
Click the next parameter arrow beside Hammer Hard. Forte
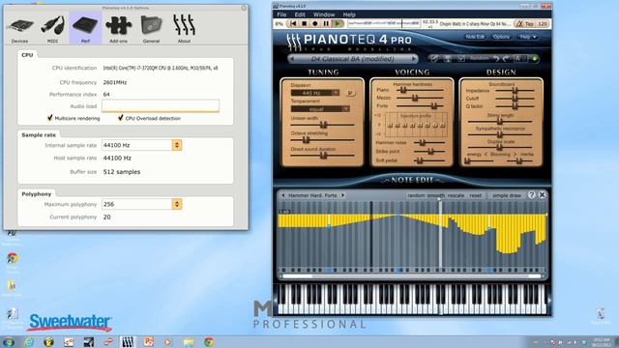(343, 195)
